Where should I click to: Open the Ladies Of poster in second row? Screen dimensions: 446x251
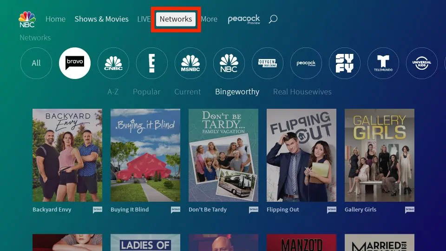(145, 243)
